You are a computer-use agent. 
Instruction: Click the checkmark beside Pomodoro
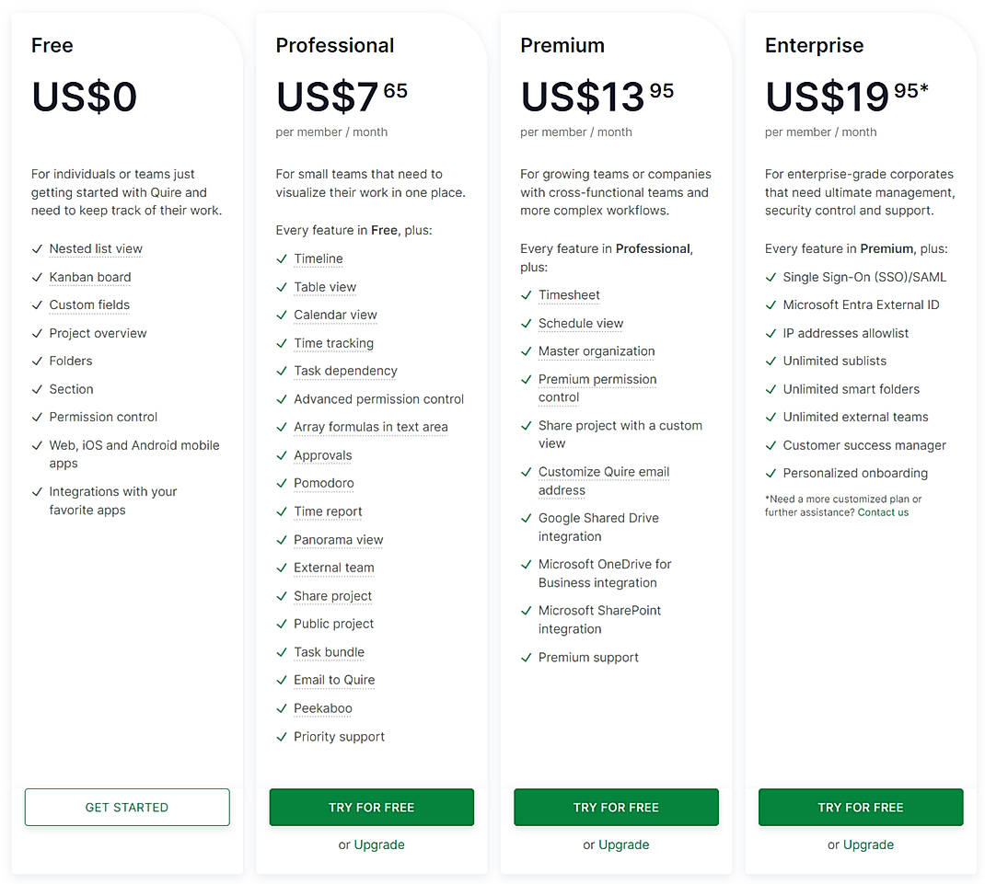(x=282, y=484)
